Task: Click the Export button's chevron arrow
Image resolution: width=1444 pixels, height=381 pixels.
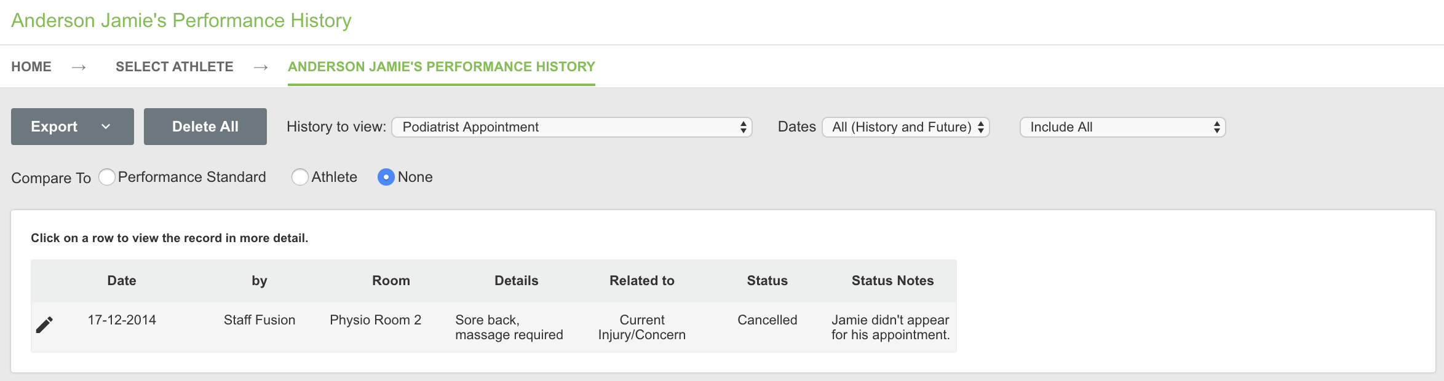Action: 106,127
